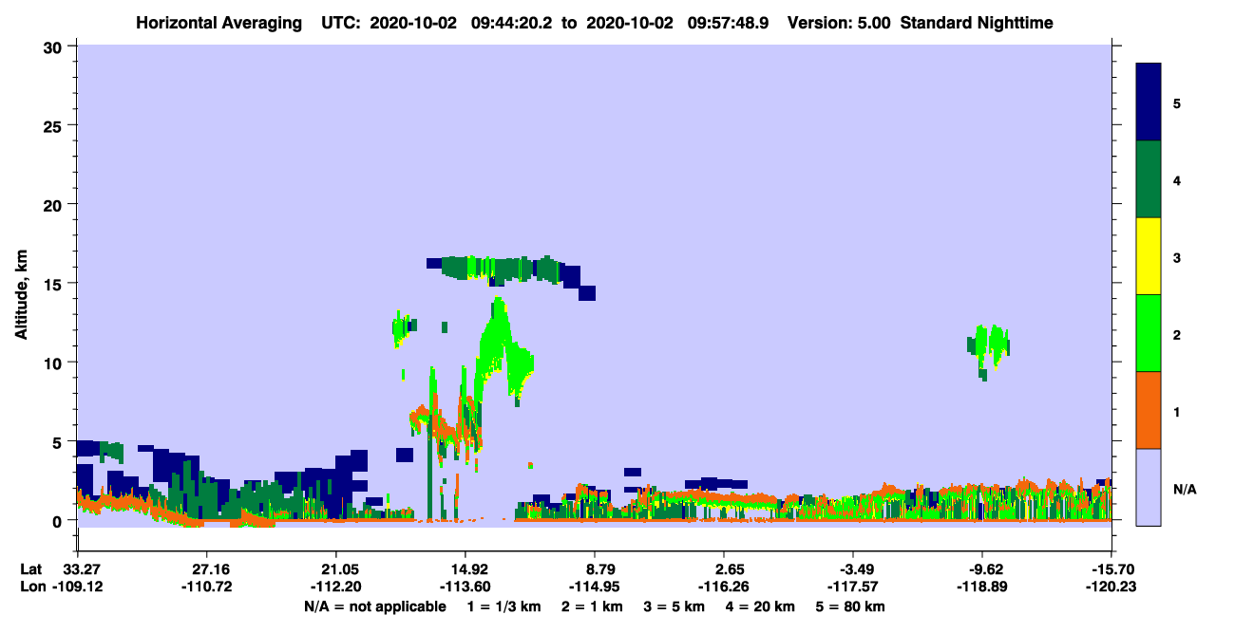
Task: Click the longitude value -117.57
Action: 852,586
